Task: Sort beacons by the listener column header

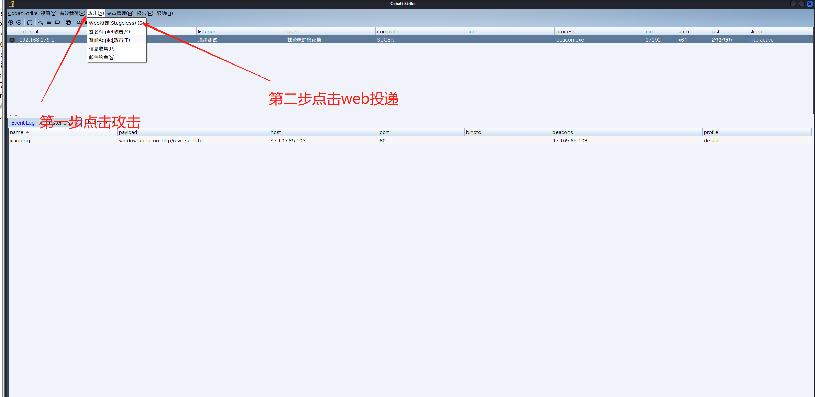Action: pos(241,32)
